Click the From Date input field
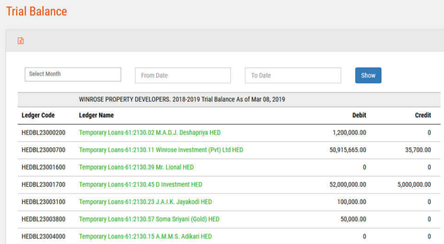The width and height of the screenshot is (444, 244). click(x=182, y=76)
